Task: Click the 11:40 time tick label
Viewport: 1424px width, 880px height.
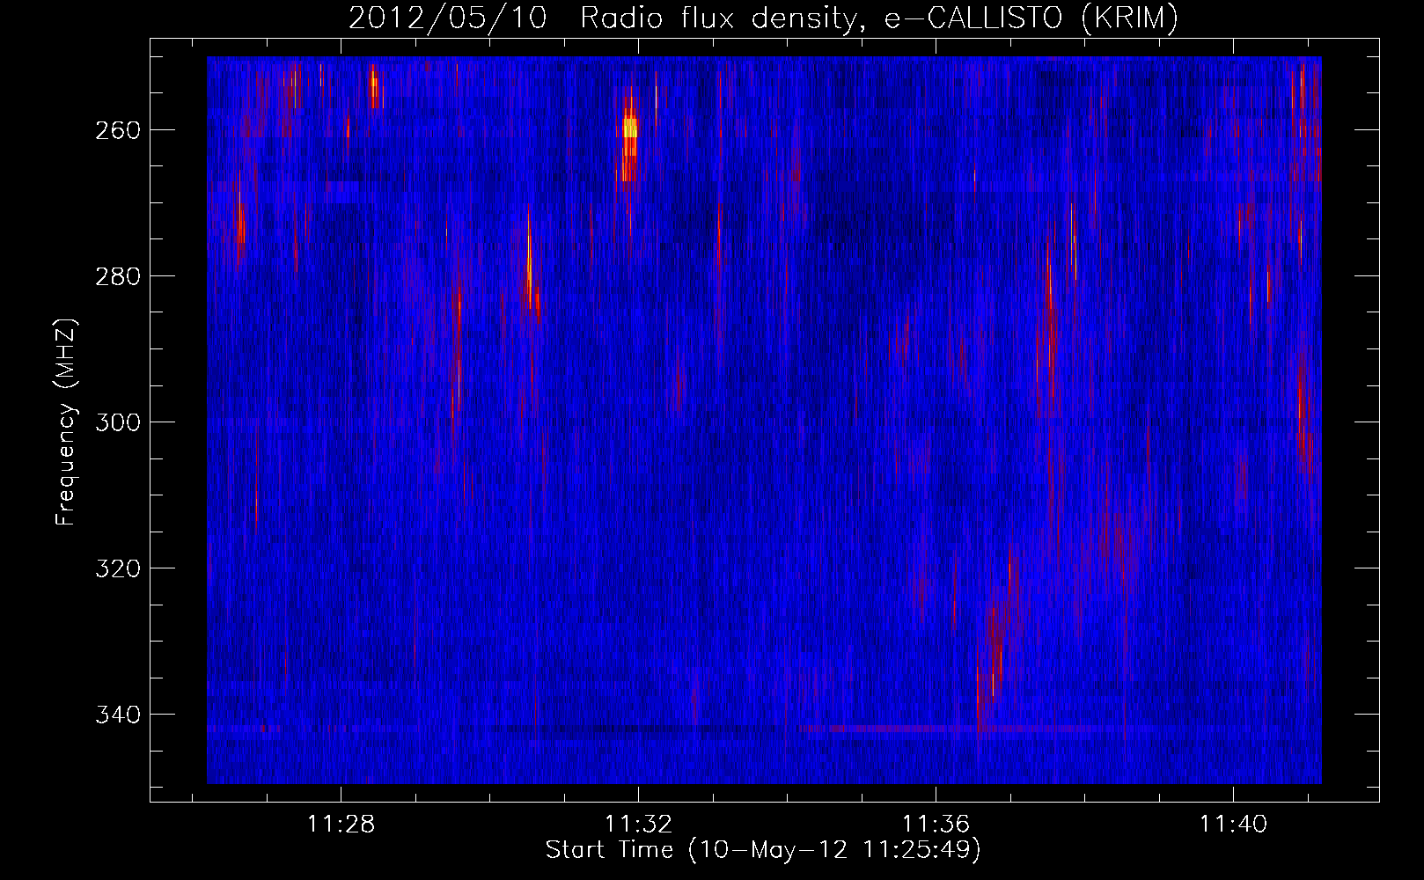Action: pos(1233,824)
